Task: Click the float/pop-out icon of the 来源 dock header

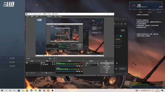Action: pos(54,61)
